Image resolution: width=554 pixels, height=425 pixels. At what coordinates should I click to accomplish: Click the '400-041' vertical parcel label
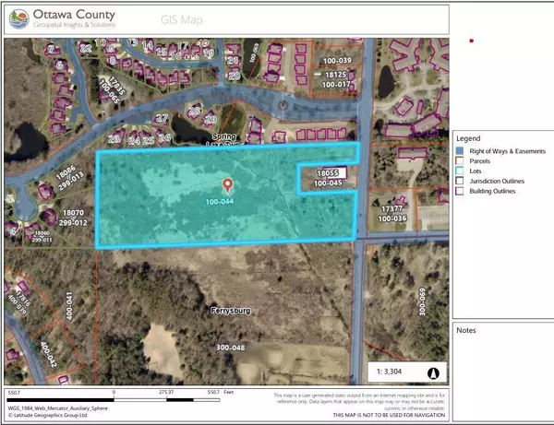click(x=69, y=306)
